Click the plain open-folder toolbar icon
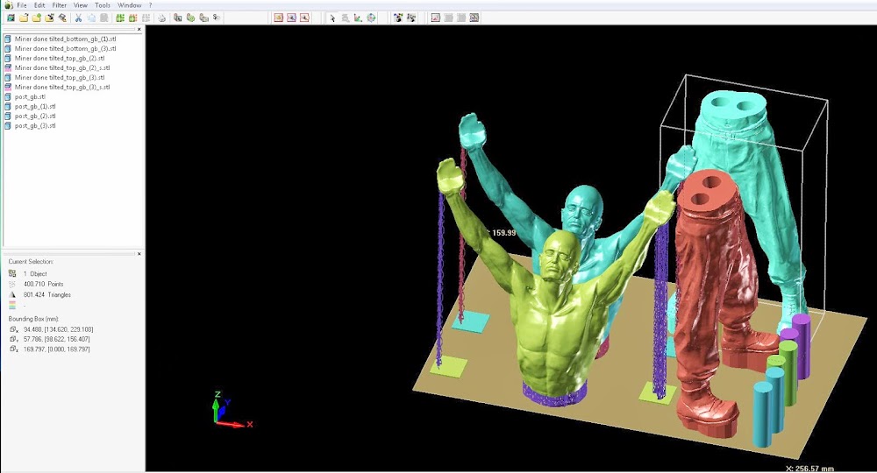The image size is (877, 473). (24, 18)
